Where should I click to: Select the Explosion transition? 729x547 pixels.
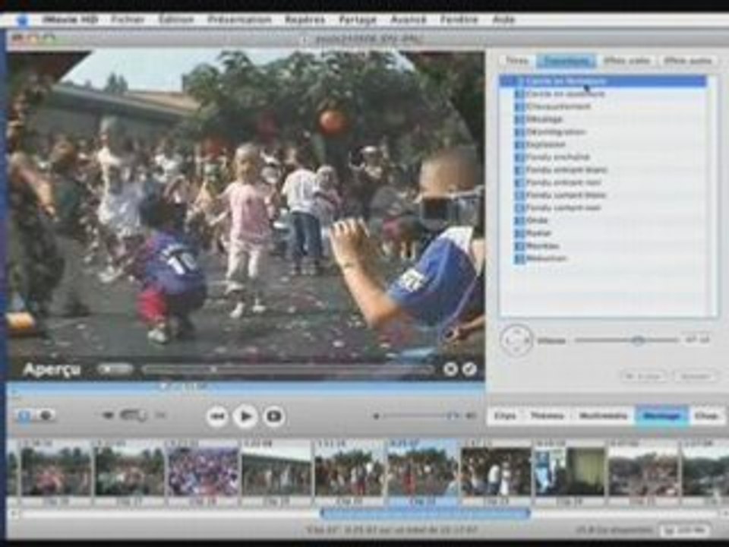click(603, 144)
